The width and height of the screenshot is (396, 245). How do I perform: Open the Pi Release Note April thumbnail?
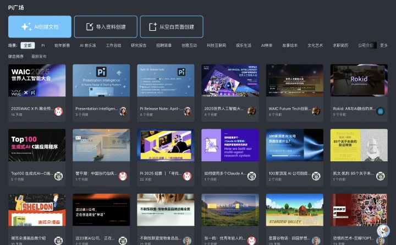(166, 80)
